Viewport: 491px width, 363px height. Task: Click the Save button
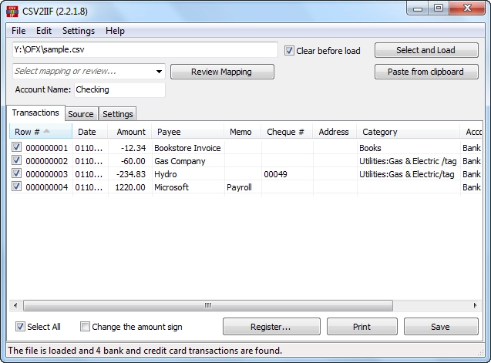coord(441,327)
